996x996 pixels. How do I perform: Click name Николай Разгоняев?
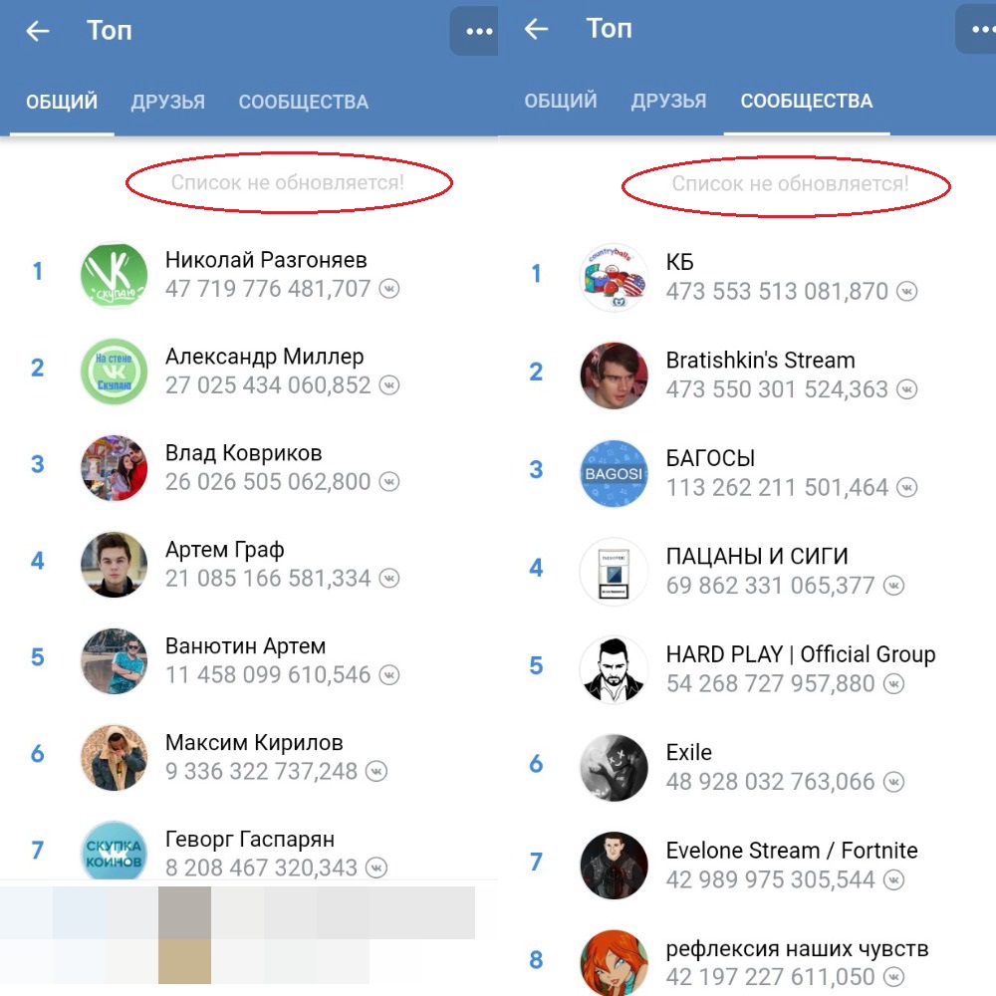click(x=266, y=260)
